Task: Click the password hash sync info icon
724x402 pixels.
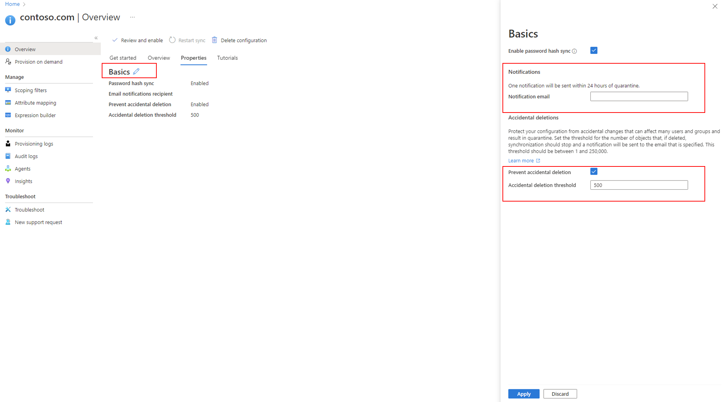Action: pyautogui.click(x=574, y=51)
